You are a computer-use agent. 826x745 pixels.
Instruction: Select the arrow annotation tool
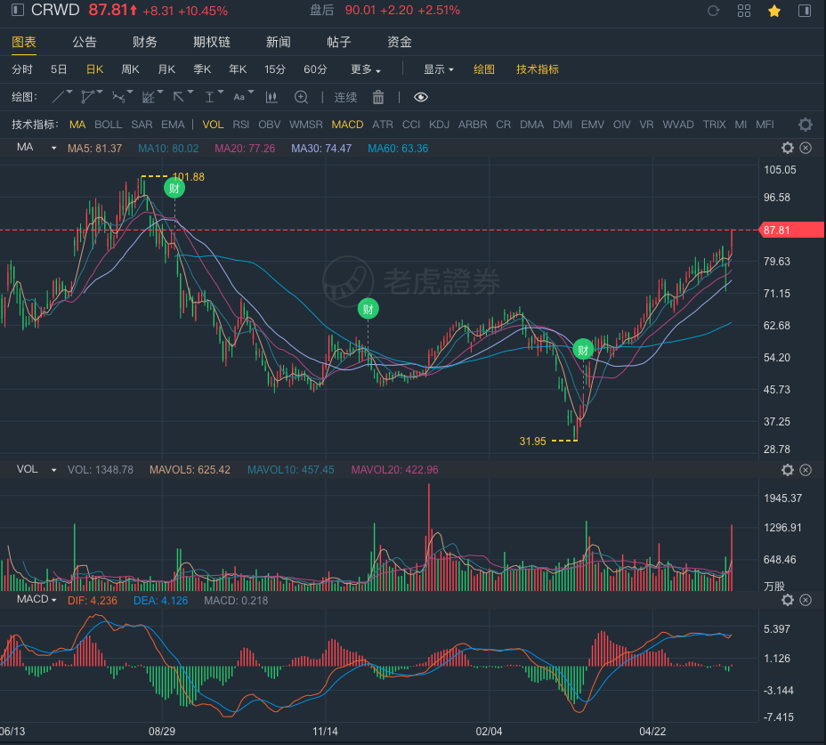(x=179, y=97)
